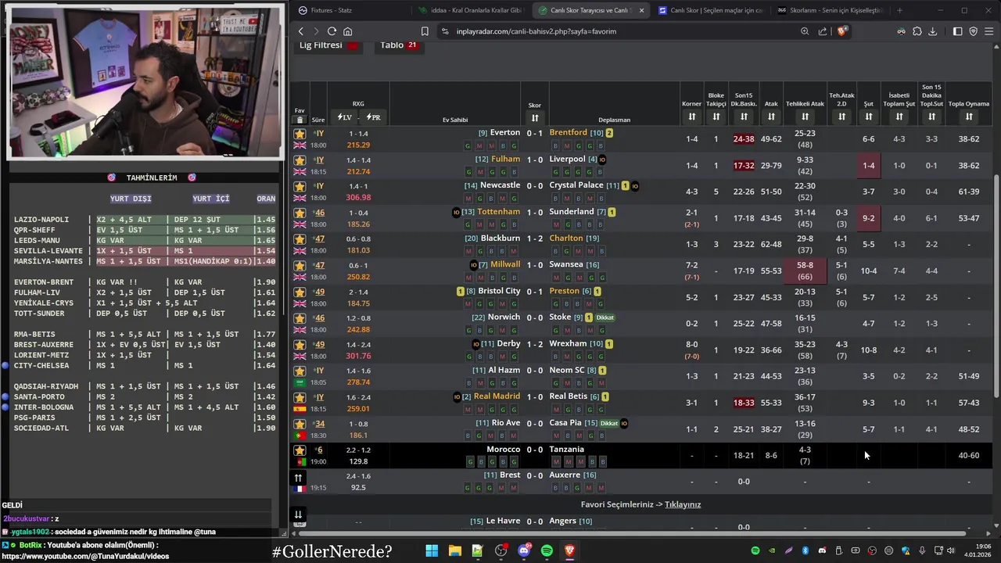1001x563 pixels.
Task: Click IO badge next to Liverpool
Action: [601, 160]
